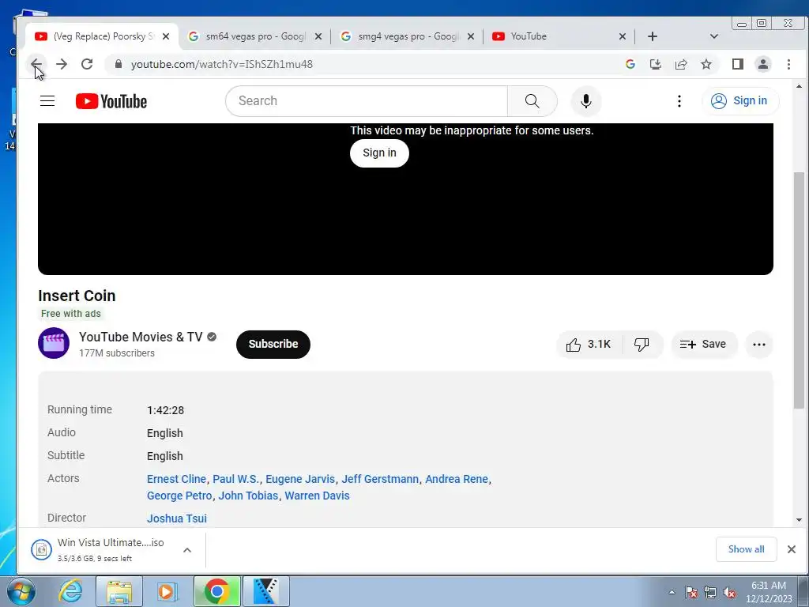Start voice search with the microphone icon

tap(585, 100)
